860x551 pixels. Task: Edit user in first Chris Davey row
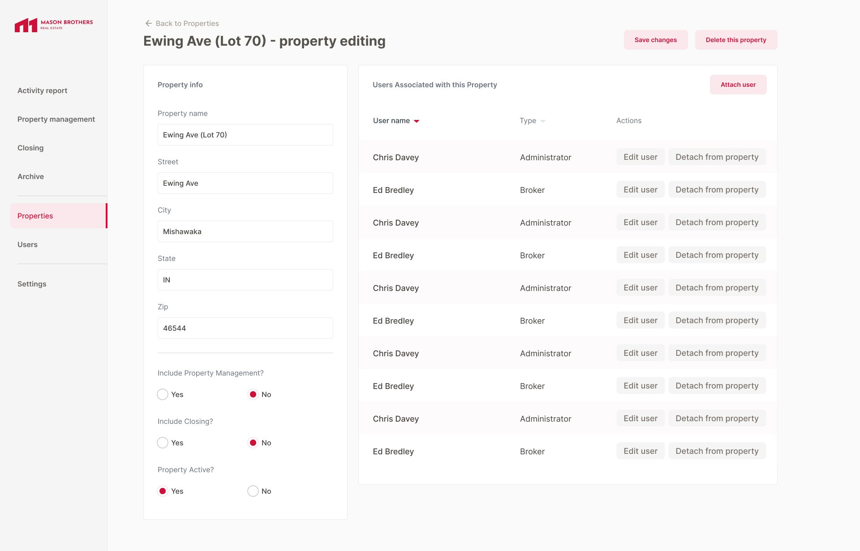tap(640, 157)
